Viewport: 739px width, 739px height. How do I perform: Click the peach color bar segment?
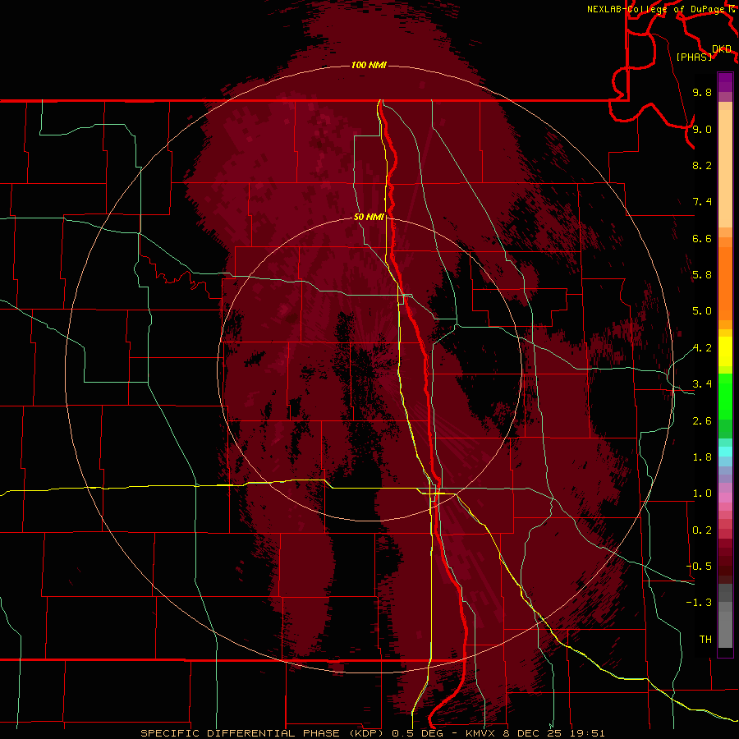click(x=725, y=169)
